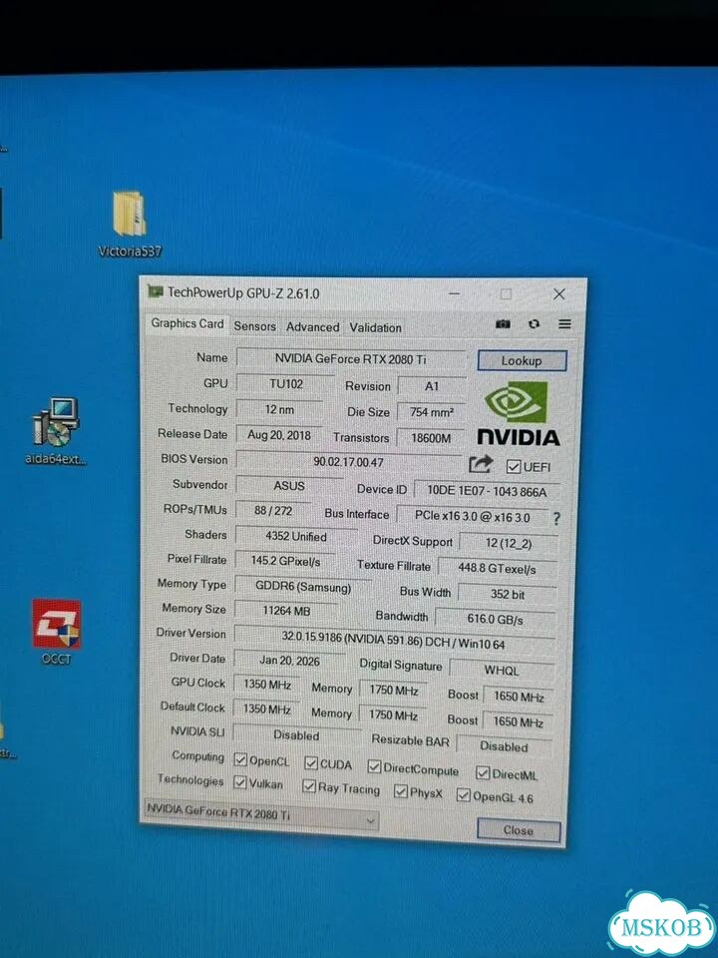Click the Die Size value 754 mm²

[x=431, y=412]
